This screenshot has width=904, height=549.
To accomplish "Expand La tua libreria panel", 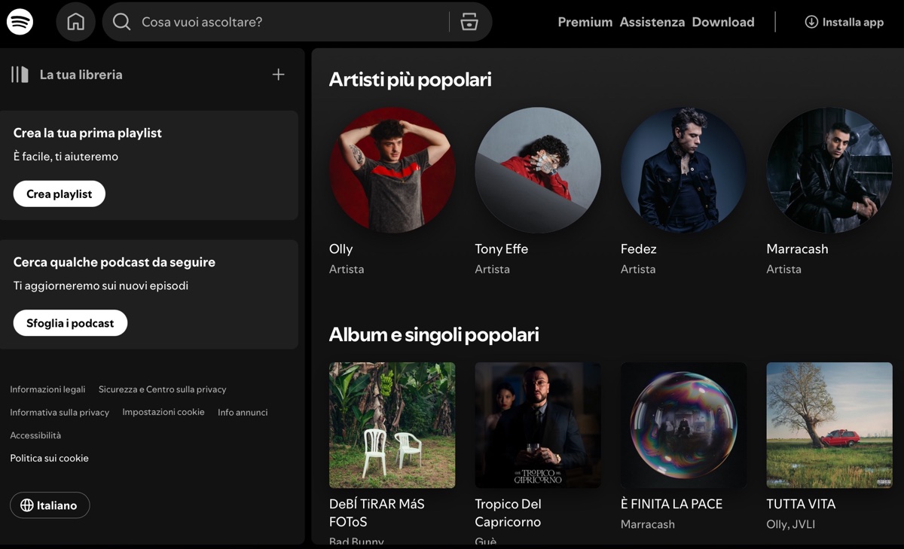I will pyautogui.click(x=81, y=74).
